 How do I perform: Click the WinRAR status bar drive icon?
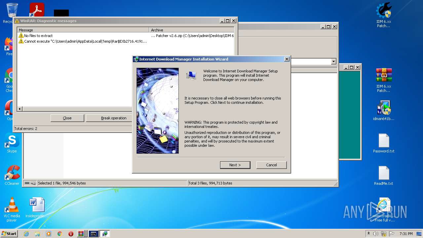[x=27, y=183]
